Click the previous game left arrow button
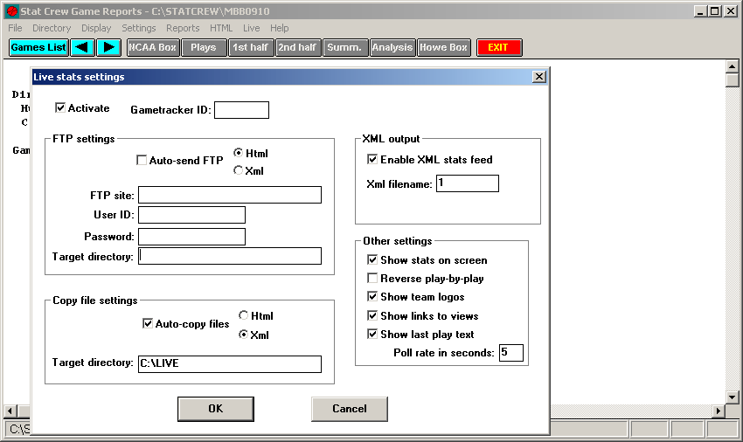Image resolution: width=743 pixels, height=442 pixels. [82, 47]
